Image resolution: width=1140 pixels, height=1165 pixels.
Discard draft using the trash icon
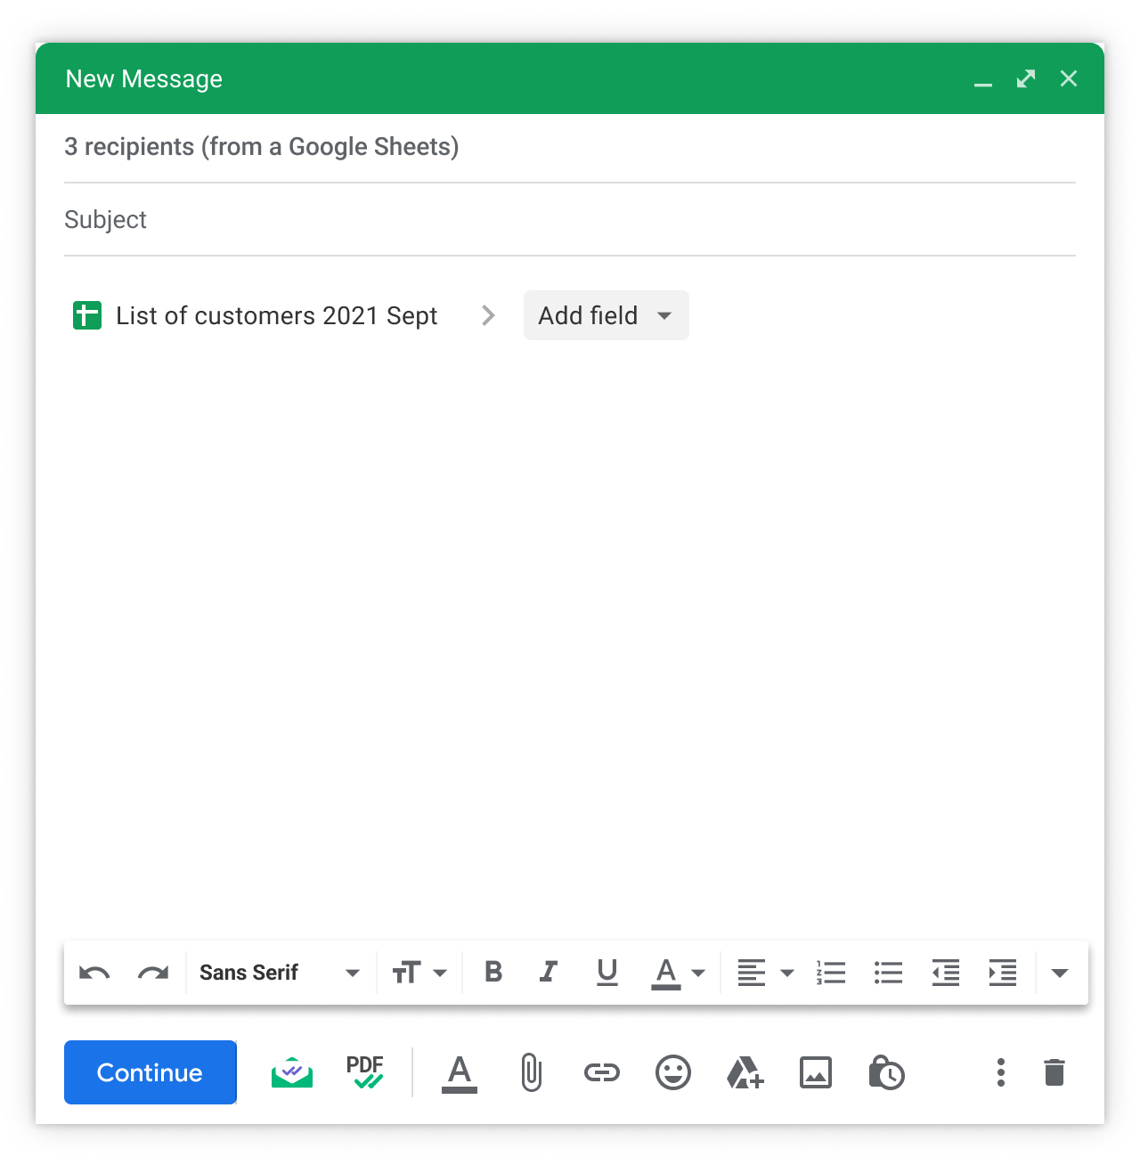click(1054, 1072)
